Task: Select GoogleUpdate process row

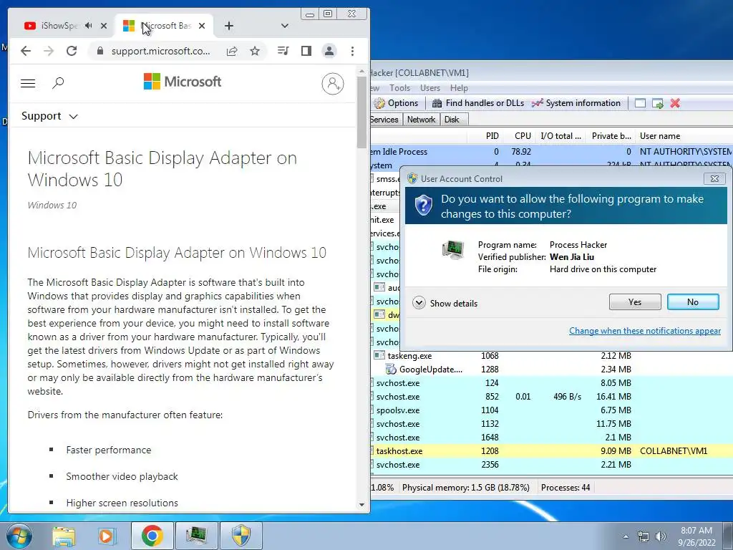Action: pos(552,370)
